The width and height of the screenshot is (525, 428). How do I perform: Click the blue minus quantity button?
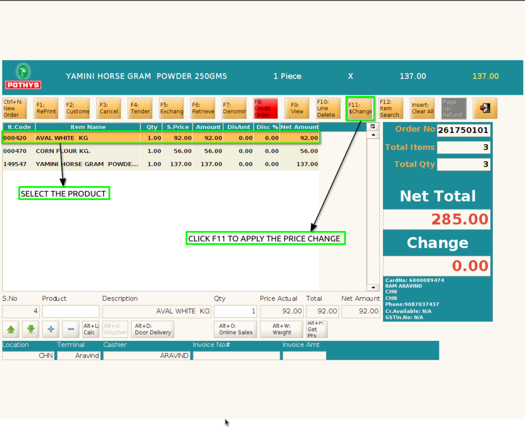[x=71, y=329]
